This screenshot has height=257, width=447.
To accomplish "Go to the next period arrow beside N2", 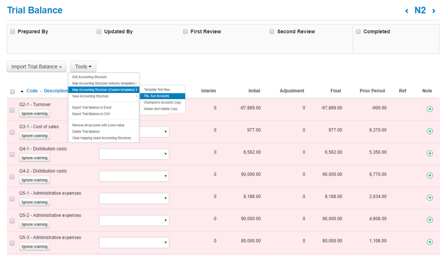I will [434, 11].
